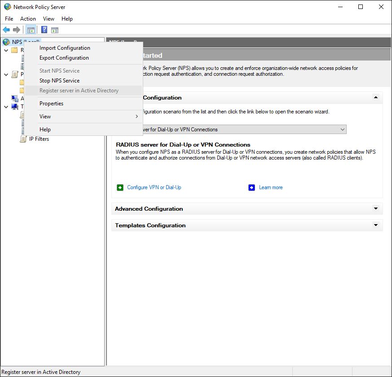Viewport: 392px width, 377px height.
Task: Toggle the Show/Hide Action Pane toolbar icon
Action: click(x=55, y=30)
